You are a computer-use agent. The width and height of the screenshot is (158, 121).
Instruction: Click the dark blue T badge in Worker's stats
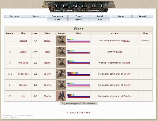click(68, 40)
